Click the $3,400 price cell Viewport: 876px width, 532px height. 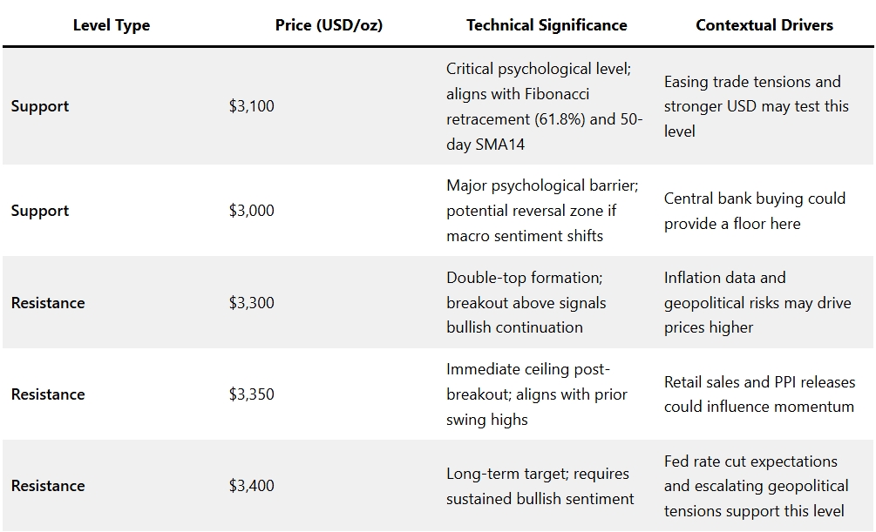(x=251, y=486)
